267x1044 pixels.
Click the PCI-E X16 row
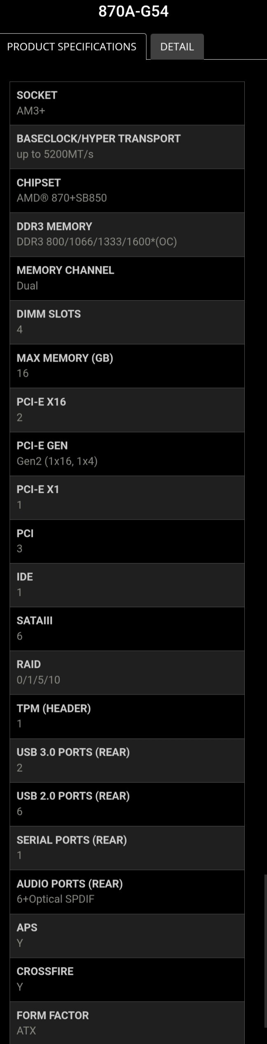(x=127, y=410)
